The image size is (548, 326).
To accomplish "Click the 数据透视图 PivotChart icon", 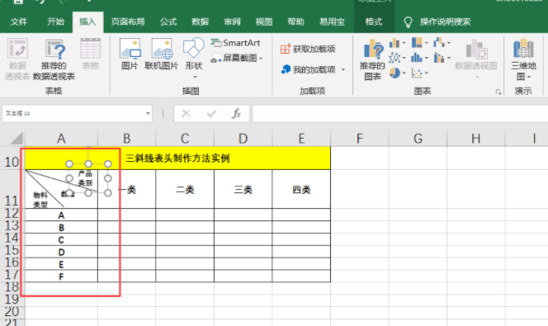I will [x=476, y=58].
